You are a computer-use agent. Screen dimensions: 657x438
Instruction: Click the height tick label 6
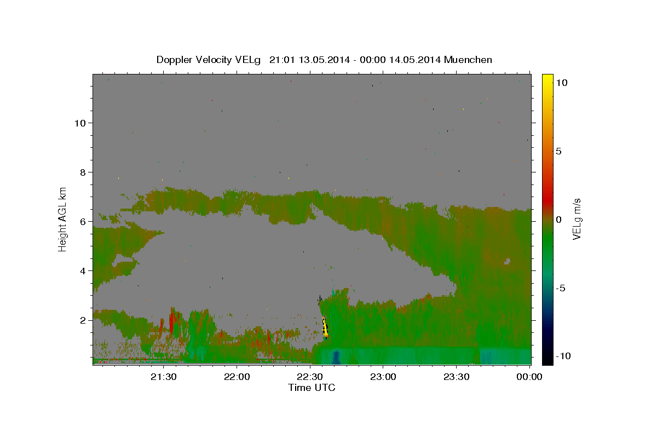83,221
